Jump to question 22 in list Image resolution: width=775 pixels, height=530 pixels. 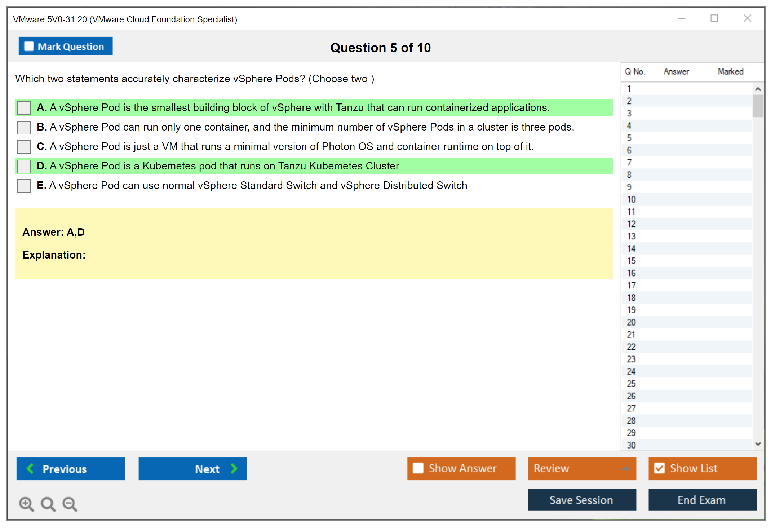tap(631, 347)
